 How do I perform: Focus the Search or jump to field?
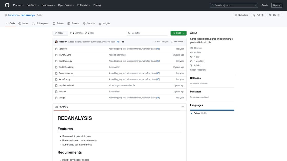[234, 5]
